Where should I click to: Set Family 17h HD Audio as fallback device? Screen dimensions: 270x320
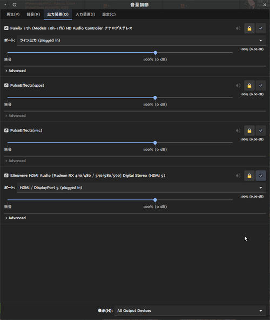click(x=261, y=29)
